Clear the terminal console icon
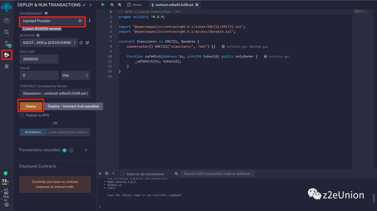This screenshot has width=377, height=211. pos(107,173)
